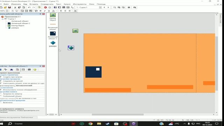Toggle the 'Использовать точное обнаружение' checkbox
Image resolution: width=224 pixels, height=126 pixels.
[1, 90]
